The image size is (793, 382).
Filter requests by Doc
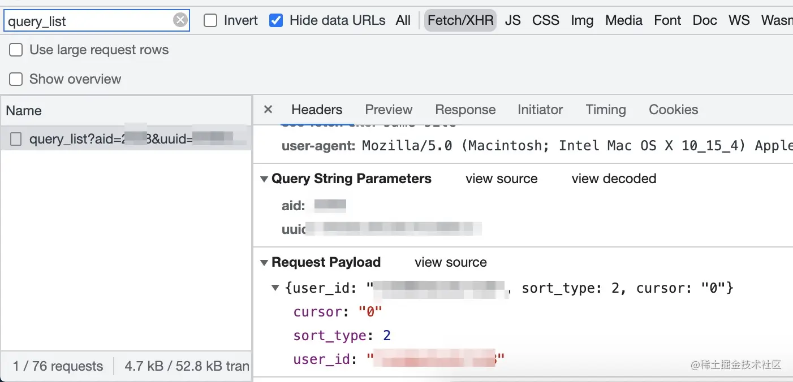tap(705, 21)
